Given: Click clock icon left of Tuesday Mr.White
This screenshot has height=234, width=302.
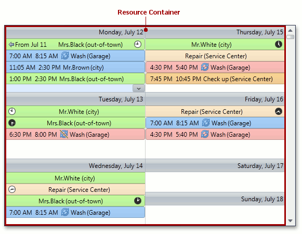Looking at the screenshot, I should 12,111.
